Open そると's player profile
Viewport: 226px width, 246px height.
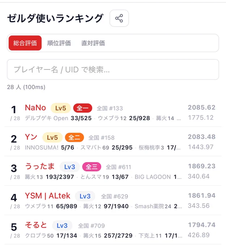(x=36, y=225)
